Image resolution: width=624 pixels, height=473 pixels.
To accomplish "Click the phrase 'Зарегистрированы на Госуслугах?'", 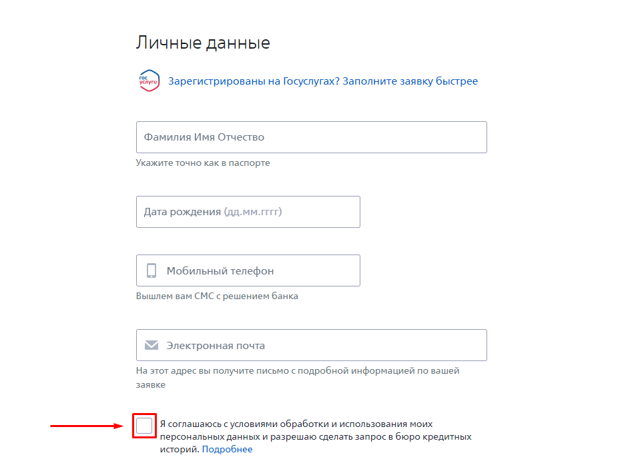I will [x=254, y=81].
